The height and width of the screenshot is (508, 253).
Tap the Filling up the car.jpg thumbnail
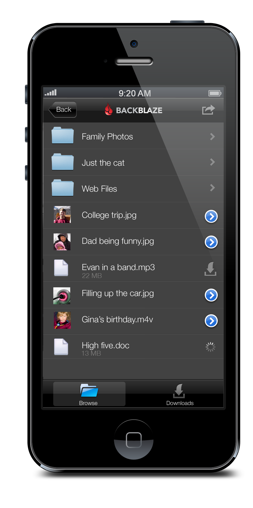(x=62, y=295)
